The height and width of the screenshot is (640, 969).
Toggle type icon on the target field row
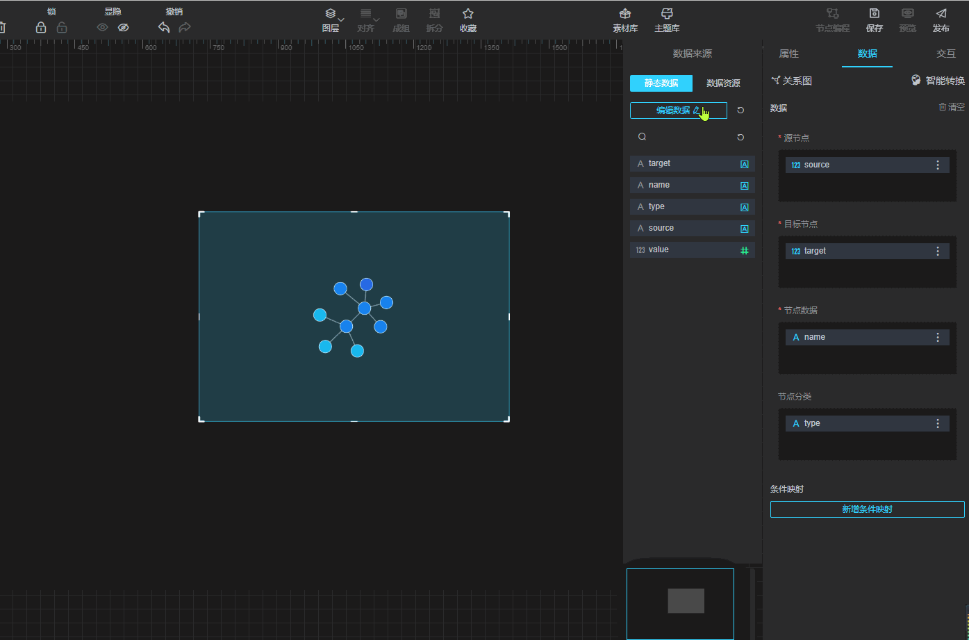click(745, 165)
